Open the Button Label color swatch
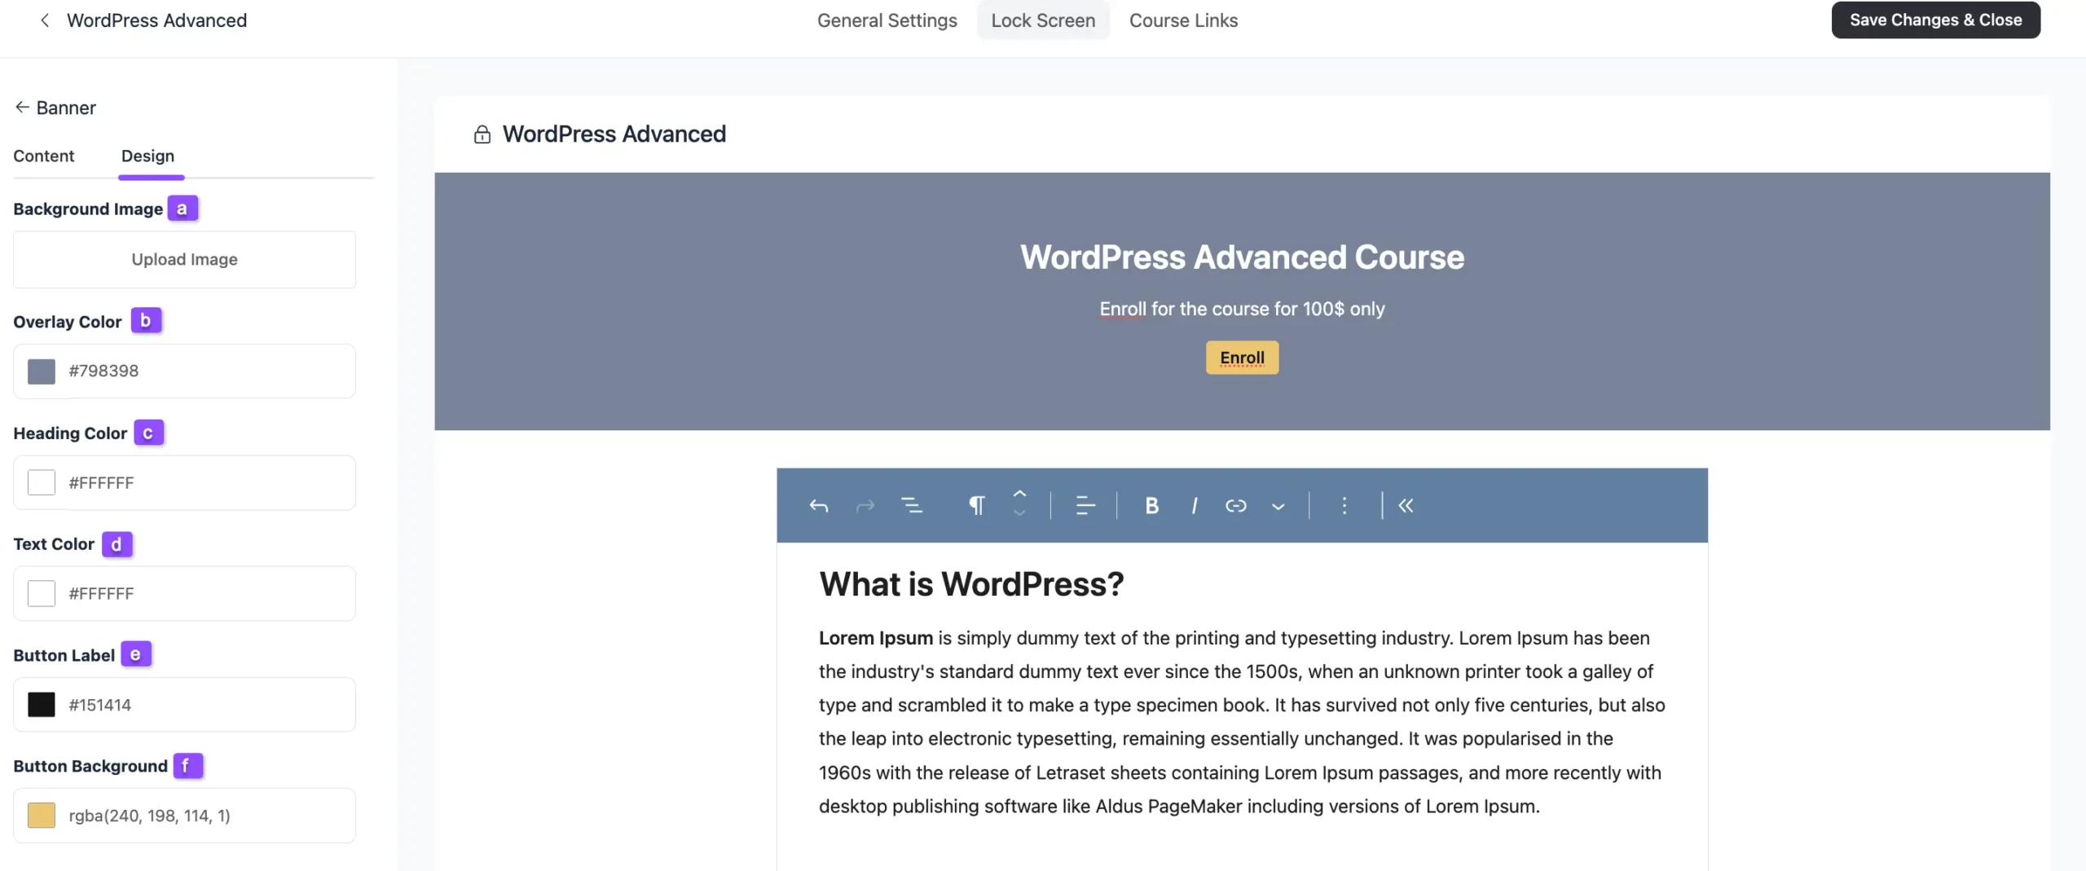Viewport: 2086px width, 871px height. pyautogui.click(x=42, y=705)
